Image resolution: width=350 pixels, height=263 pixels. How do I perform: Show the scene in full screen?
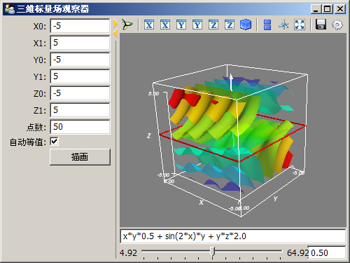click(x=300, y=25)
